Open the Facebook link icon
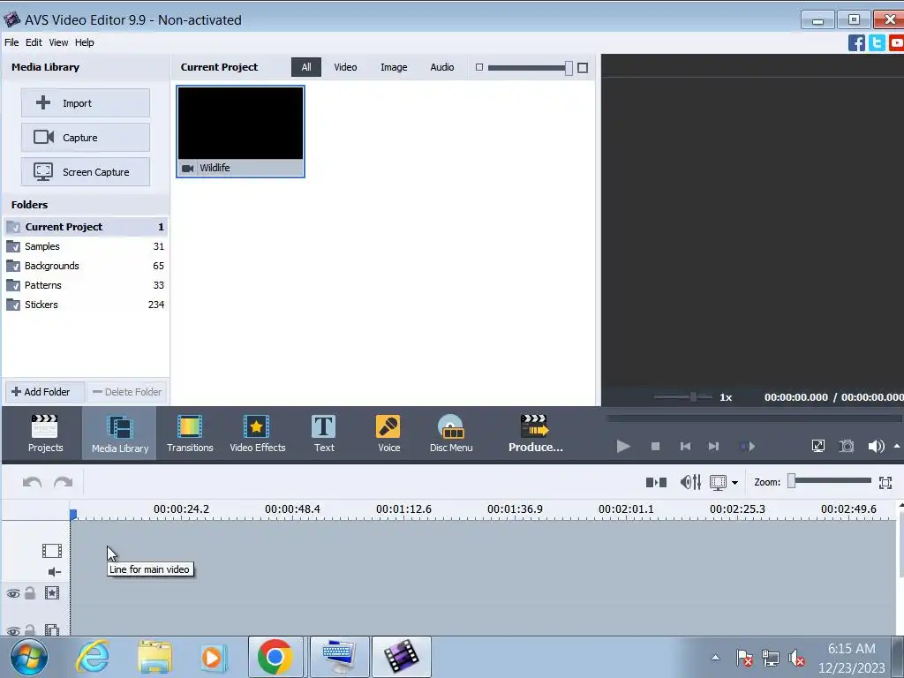This screenshot has height=678, width=904. [856, 42]
